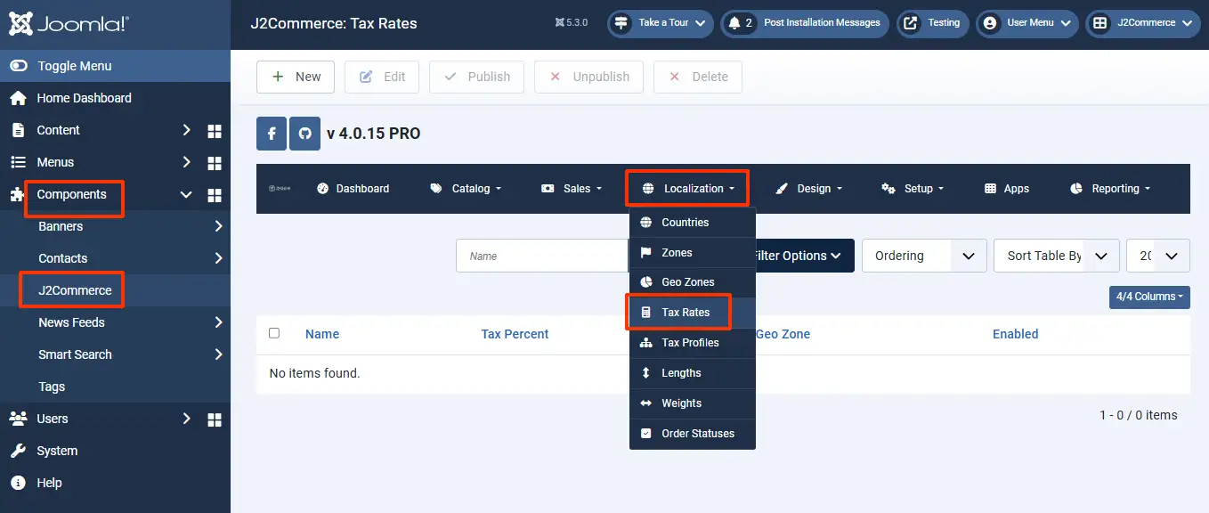Image resolution: width=1209 pixels, height=513 pixels.
Task: Expand the Banners submenu arrow
Action: pyautogui.click(x=218, y=226)
